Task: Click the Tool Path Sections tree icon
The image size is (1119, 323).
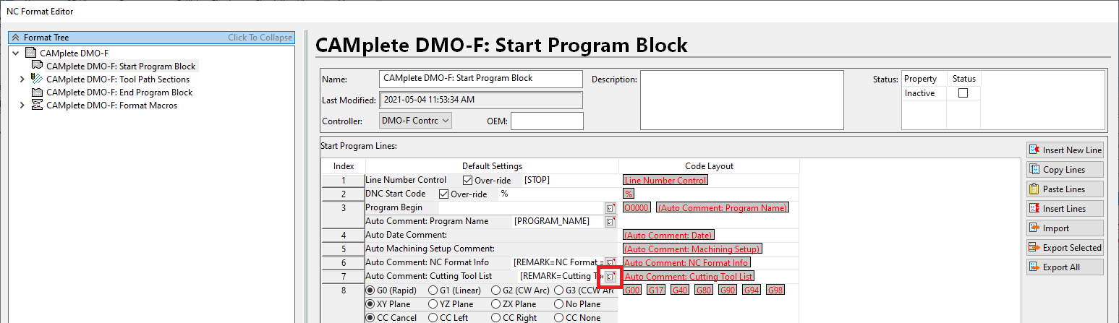Action: (x=37, y=79)
